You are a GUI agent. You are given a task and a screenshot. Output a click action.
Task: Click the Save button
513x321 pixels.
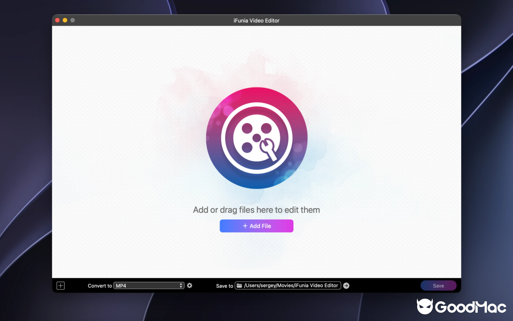438,286
